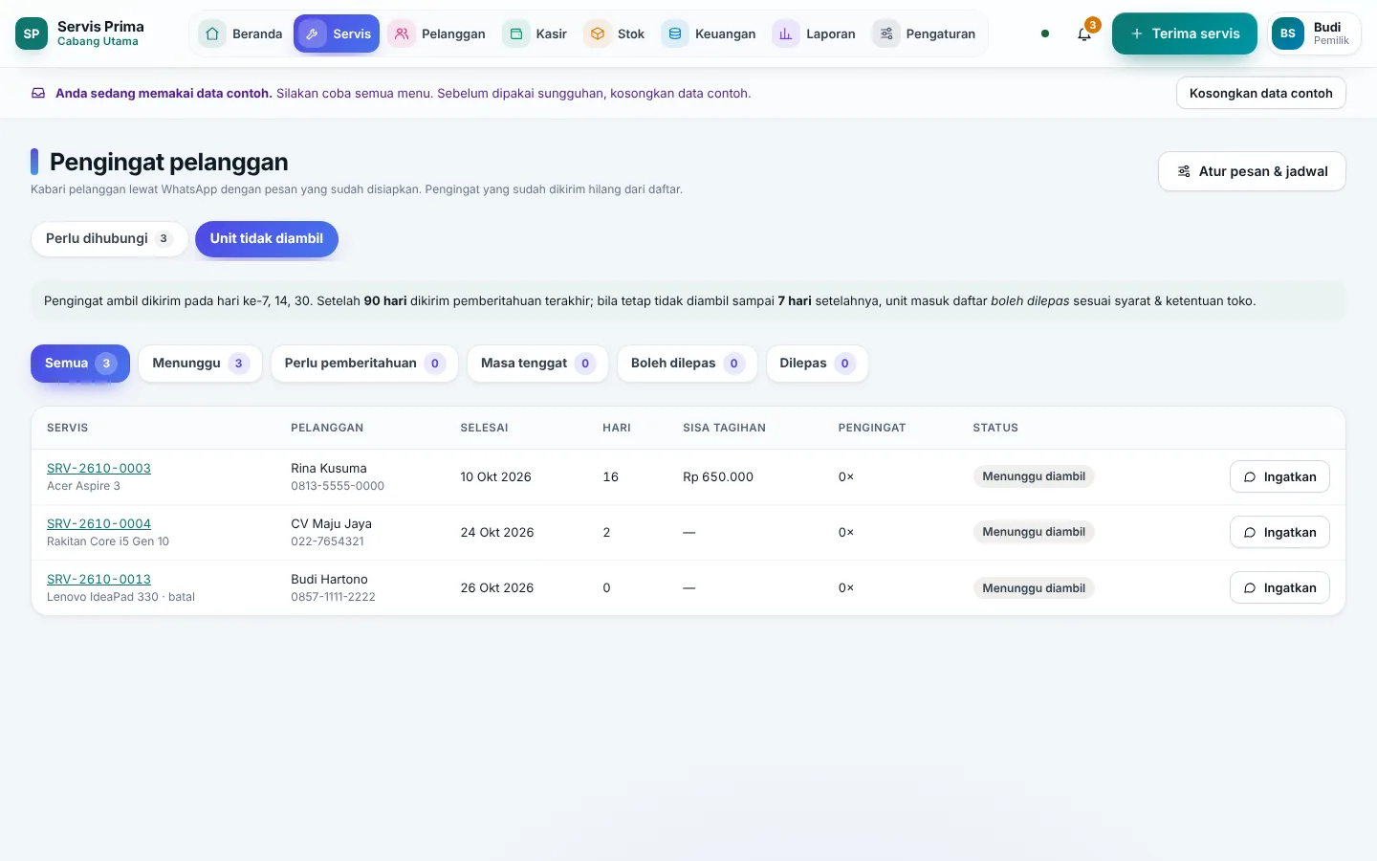Open service link SRV-2610-0003
Viewport: 1377px width, 861px height.
(x=98, y=468)
